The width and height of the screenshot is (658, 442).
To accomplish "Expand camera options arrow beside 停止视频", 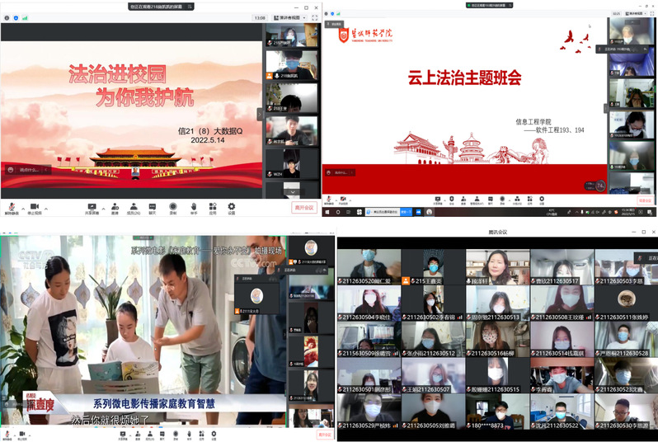I will [44, 205].
